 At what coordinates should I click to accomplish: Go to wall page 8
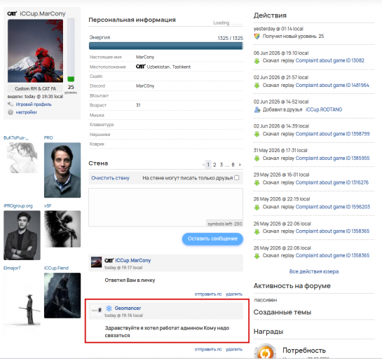pos(233,165)
